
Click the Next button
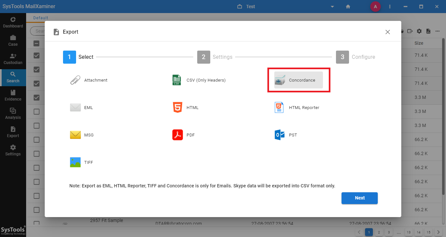click(359, 198)
